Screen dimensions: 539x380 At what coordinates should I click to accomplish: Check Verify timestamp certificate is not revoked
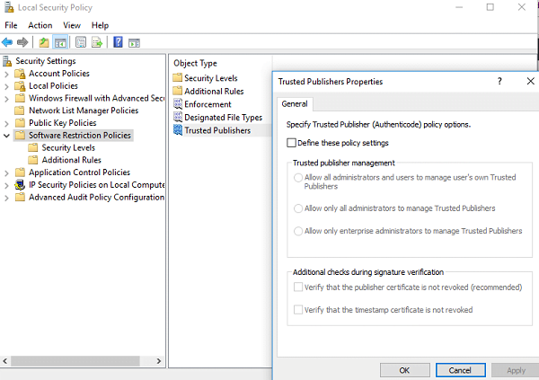pos(298,310)
